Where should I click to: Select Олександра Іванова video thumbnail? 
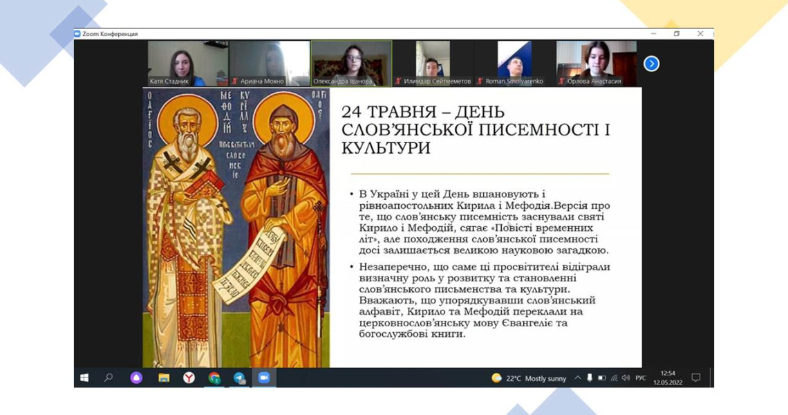click(351, 64)
